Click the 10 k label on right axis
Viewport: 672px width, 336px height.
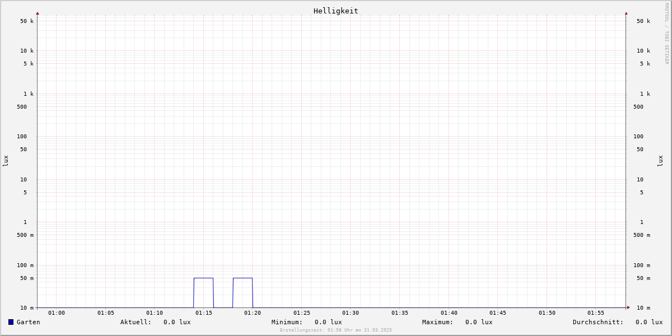[x=643, y=51]
